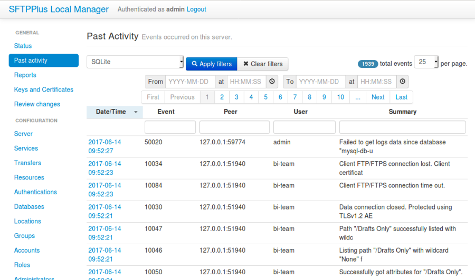Click the clock icon beside From time

(x=272, y=82)
